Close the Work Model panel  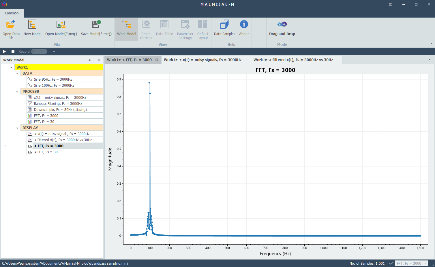click(x=99, y=60)
